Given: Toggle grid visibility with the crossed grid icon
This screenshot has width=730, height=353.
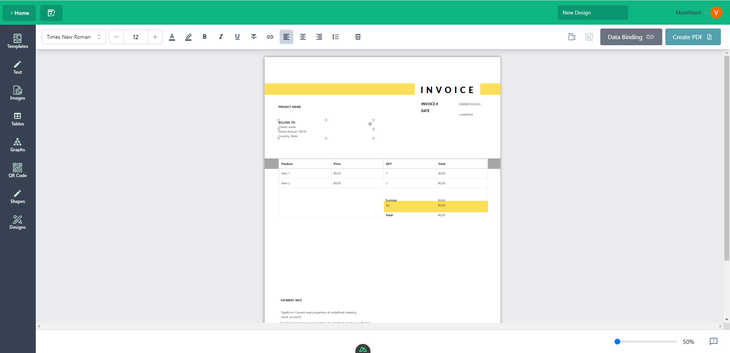Looking at the screenshot, I should pyautogui.click(x=589, y=37).
